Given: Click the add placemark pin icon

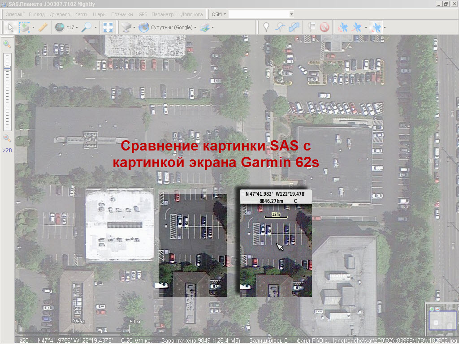Looking at the screenshot, I should [x=266, y=27].
